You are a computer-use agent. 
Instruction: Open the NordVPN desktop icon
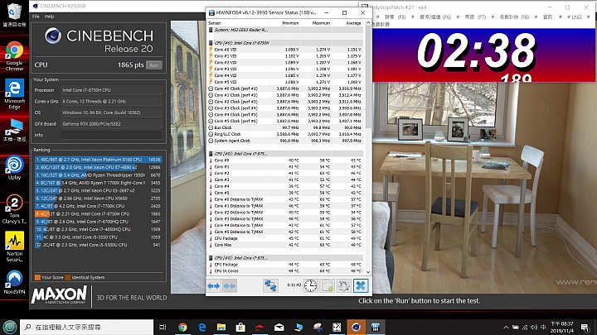14,282
